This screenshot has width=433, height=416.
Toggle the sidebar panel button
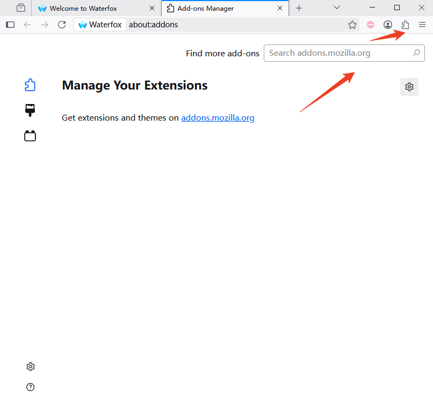point(10,25)
